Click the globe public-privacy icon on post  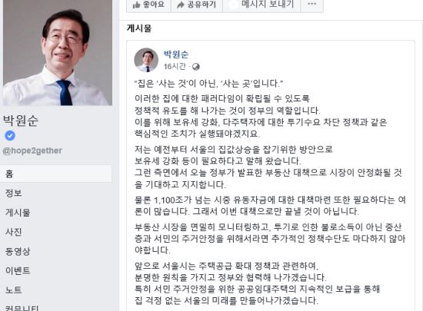[196, 67]
